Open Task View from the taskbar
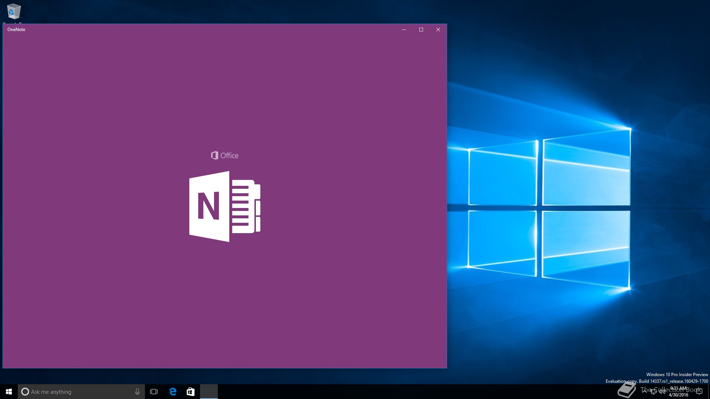 154,392
